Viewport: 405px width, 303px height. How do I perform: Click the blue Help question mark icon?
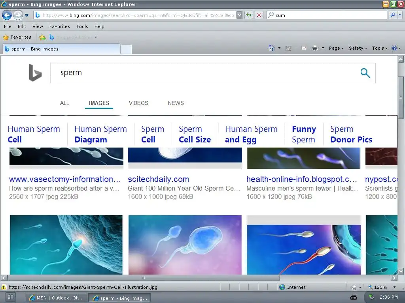click(x=394, y=48)
